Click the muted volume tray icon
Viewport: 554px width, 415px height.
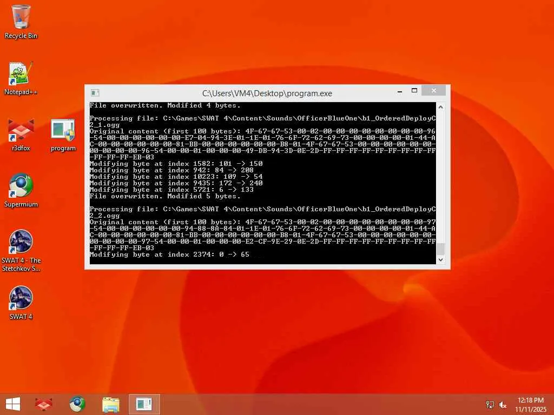tap(503, 405)
